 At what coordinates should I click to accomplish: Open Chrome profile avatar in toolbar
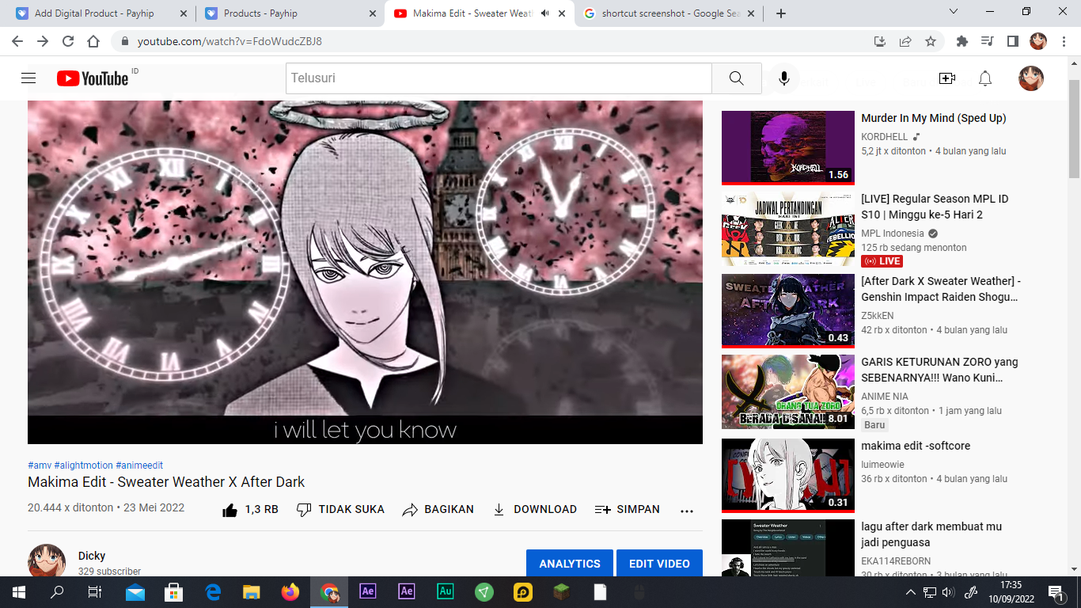tap(1038, 42)
